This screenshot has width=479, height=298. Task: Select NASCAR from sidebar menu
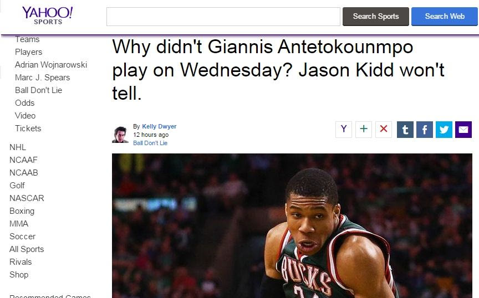(x=27, y=198)
